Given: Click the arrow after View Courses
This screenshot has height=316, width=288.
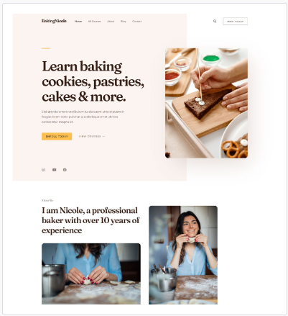Looking at the screenshot, I should coord(103,136).
